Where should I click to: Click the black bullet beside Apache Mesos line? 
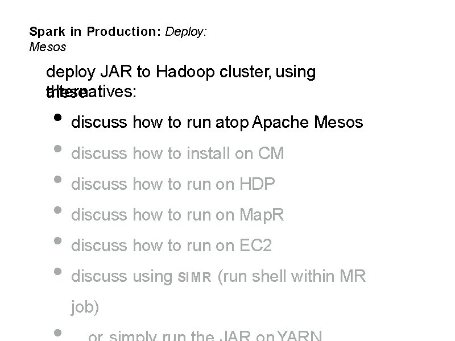[58, 118]
